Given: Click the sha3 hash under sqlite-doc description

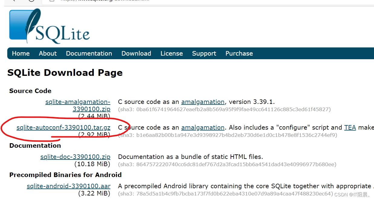Looking at the screenshot, I should coord(227,164).
